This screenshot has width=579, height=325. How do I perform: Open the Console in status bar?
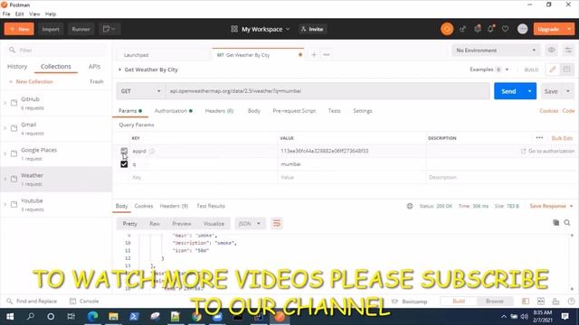[x=84, y=301]
